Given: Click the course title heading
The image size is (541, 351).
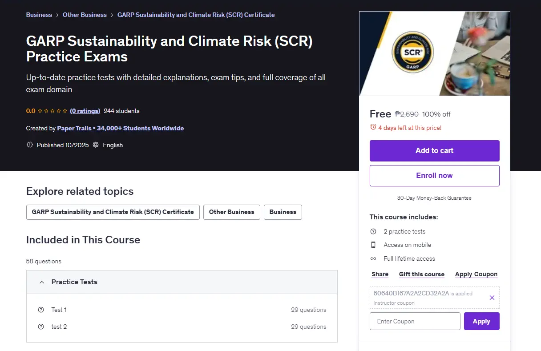Looking at the screenshot, I should point(170,48).
